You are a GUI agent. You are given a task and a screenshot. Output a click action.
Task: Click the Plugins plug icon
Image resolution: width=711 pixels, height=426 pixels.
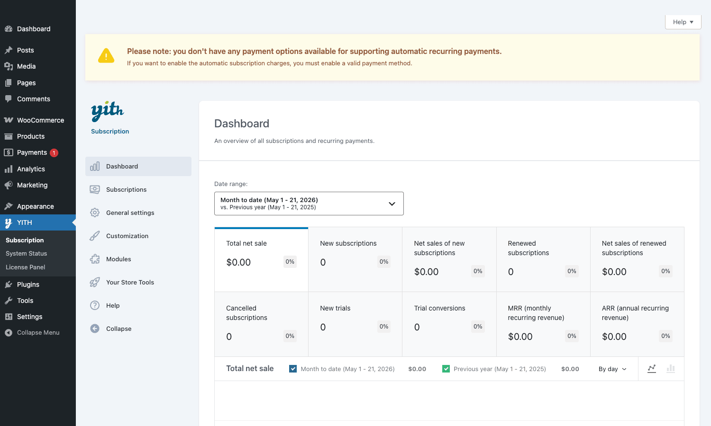pos(9,284)
